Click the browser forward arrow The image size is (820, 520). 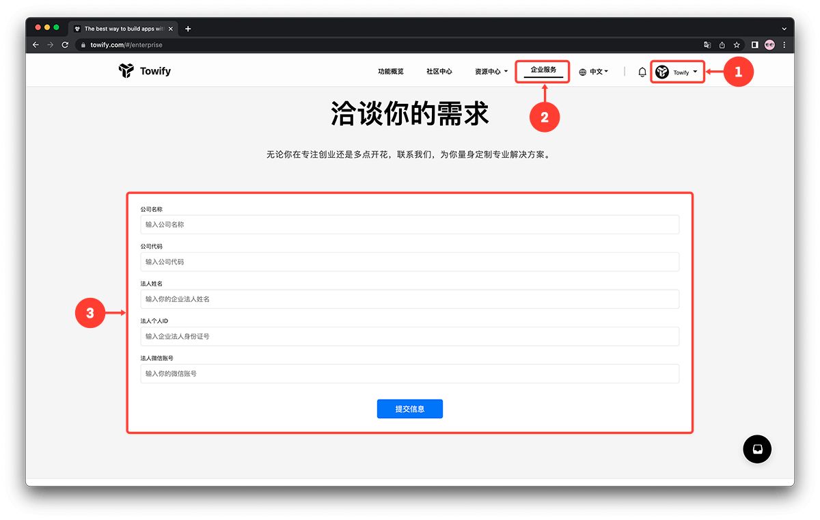pyautogui.click(x=50, y=45)
